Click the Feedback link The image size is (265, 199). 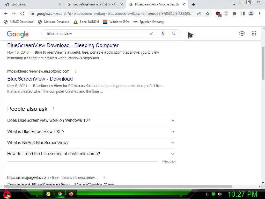click(x=169, y=161)
